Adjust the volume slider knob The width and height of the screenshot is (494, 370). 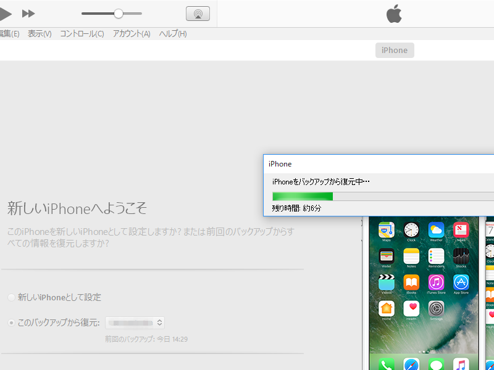(x=119, y=14)
